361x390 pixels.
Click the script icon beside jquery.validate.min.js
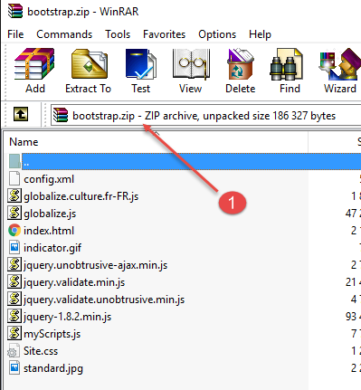pyautogui.click(x=14, y=282)
